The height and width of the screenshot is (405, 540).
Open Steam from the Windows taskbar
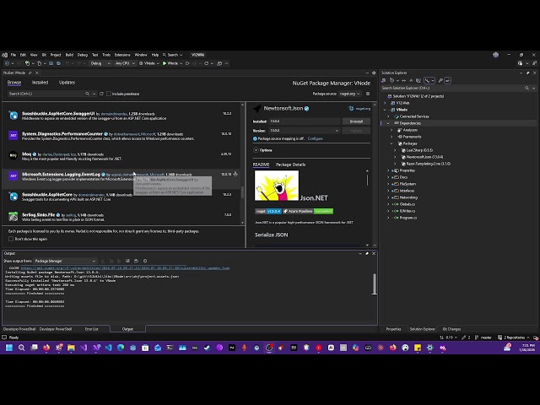pyautogui.click(x=207, y=348)
